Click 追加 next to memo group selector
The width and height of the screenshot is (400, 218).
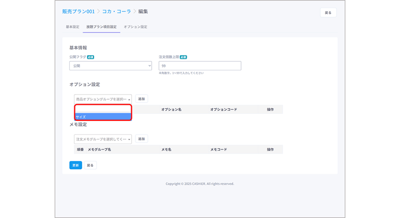click(x=142, y=139)
